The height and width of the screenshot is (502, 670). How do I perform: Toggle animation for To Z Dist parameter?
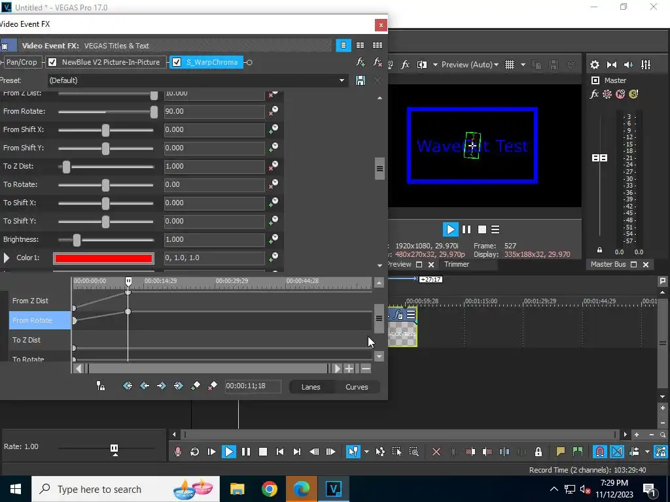(273, 166)
